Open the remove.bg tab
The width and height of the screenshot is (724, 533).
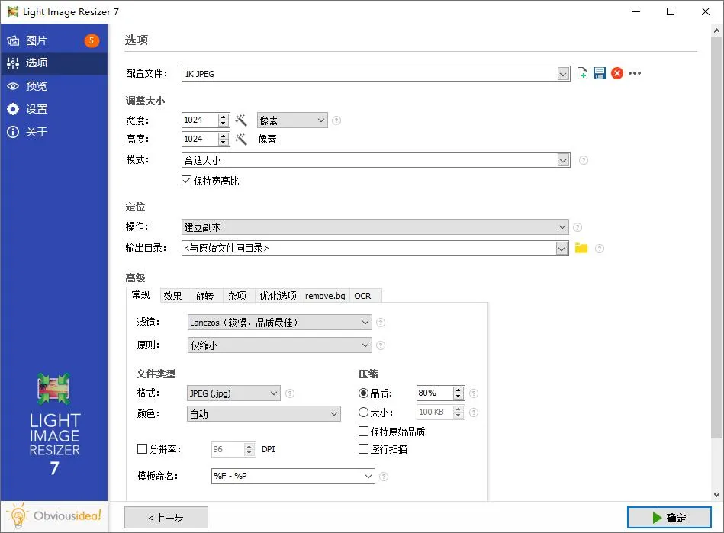(x=325, y=296)
